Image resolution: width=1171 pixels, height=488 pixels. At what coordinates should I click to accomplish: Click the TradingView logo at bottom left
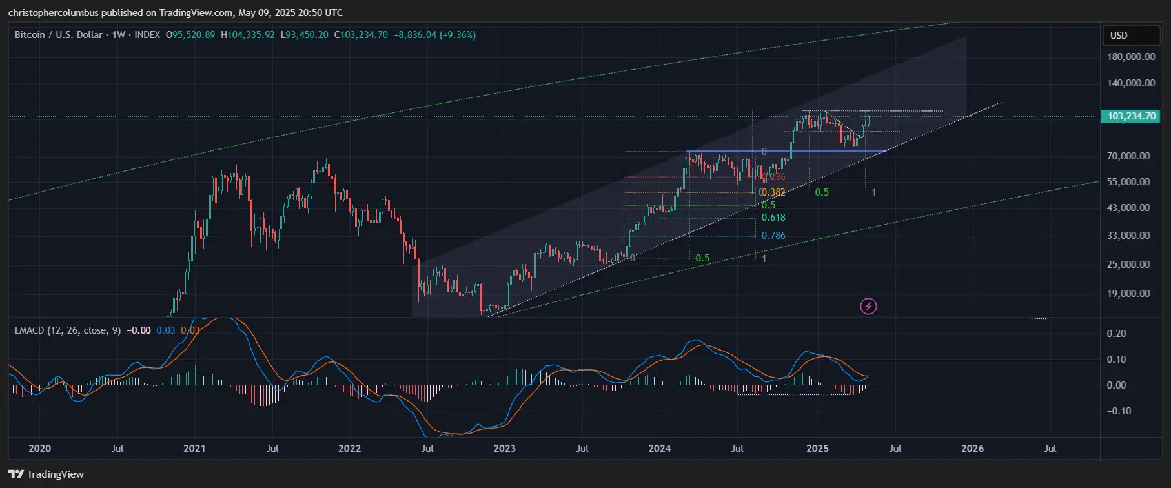click(46, 474)
